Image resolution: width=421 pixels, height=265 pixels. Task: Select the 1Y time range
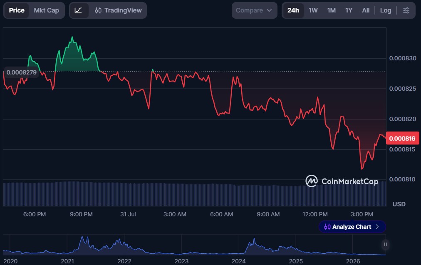(349, 10)
